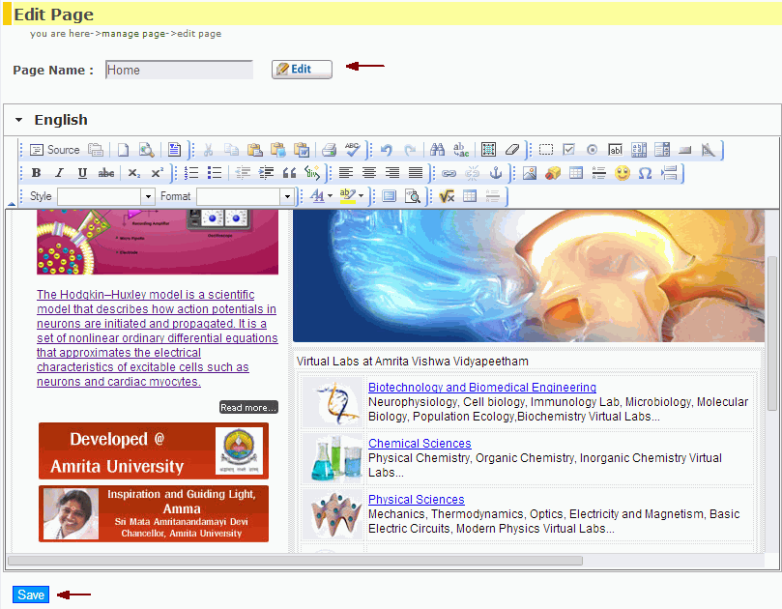Insert a Radio Button form field icon

(592, 150)
